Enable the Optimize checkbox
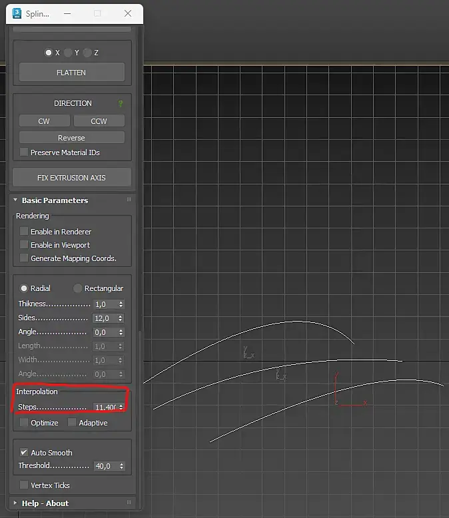This screenshot has height=518, width=449. [24, 422]
